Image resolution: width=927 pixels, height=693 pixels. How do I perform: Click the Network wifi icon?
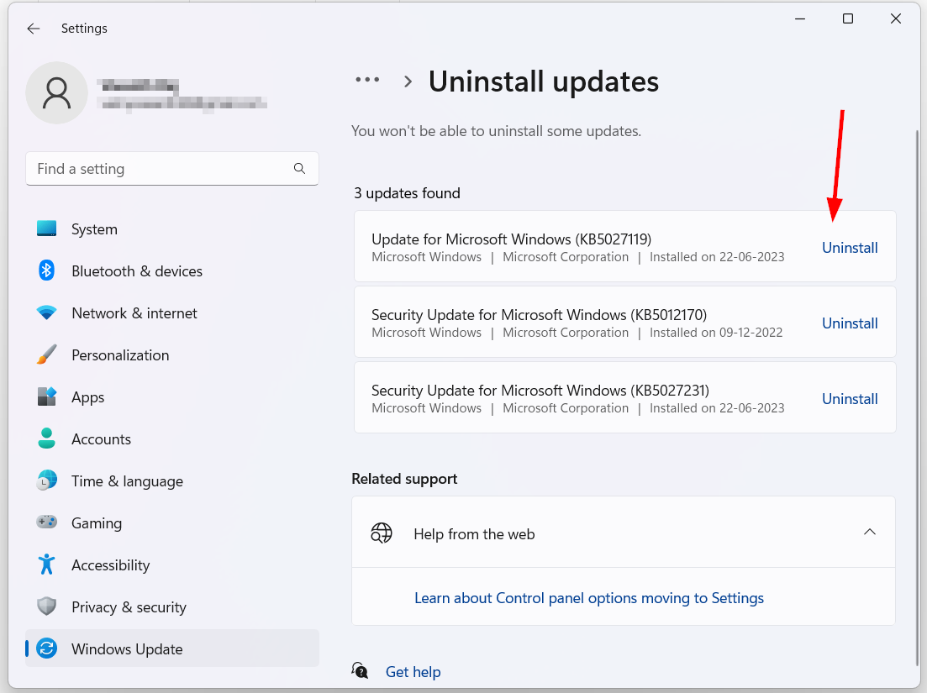click(47, 312)
